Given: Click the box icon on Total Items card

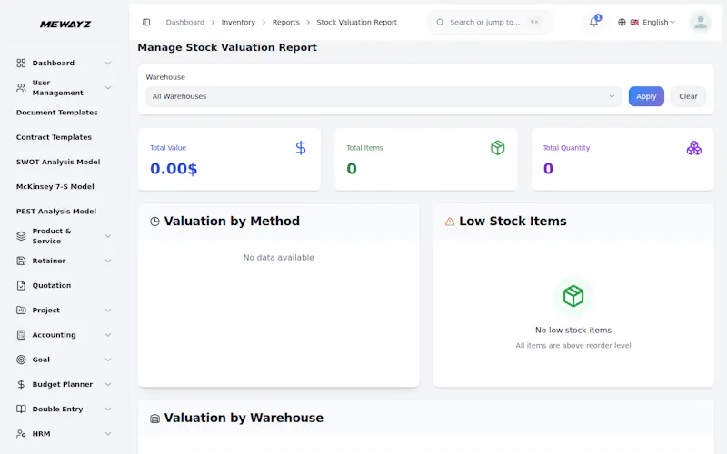Looking at the screenshot, I should tap(497, 148).
